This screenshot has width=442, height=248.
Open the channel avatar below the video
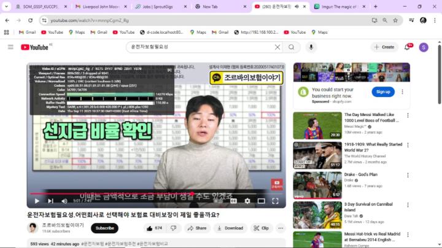(x=33, y=228)
